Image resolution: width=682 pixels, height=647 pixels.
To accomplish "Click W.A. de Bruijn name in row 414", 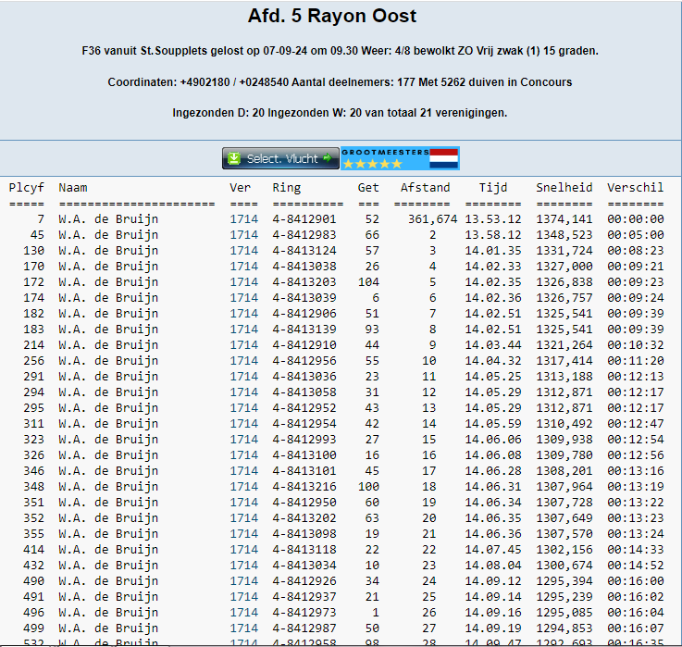I will tap(108, 550).
